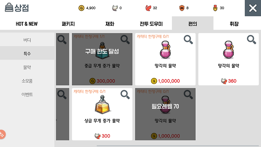The image size is (261, 147).
Task: Open magnifier on 중급 무게 증가 물약 card
Action: click(125, 40)
